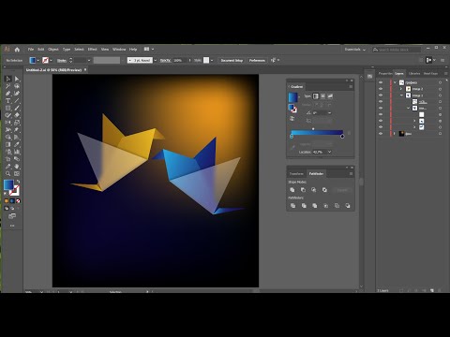Open the File menu
450x337 pixels.
click(x=31, y=50)
